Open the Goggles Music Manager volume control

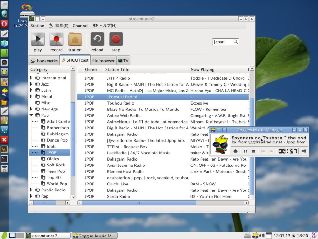click(304, 151)
